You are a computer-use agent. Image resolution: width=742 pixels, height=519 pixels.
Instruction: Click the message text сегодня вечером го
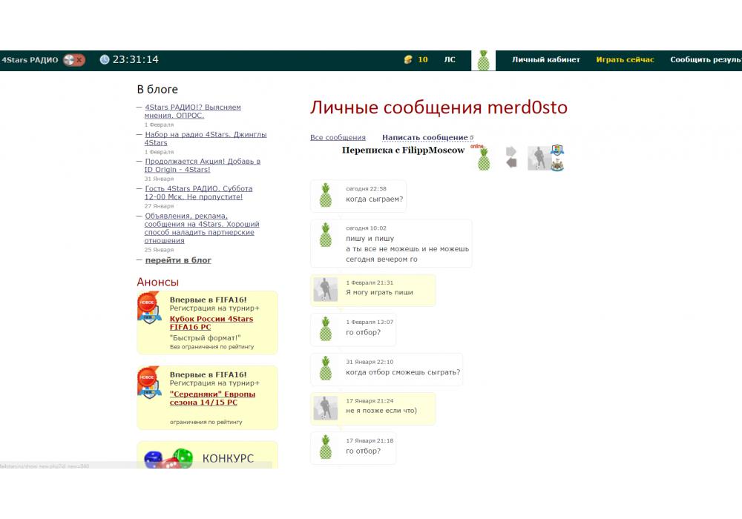tap(381, 259)
